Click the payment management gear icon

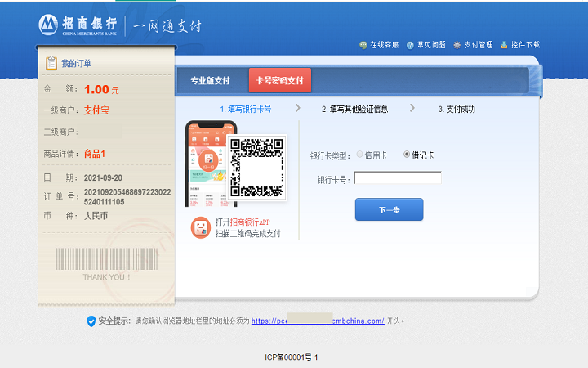[457, 45]
